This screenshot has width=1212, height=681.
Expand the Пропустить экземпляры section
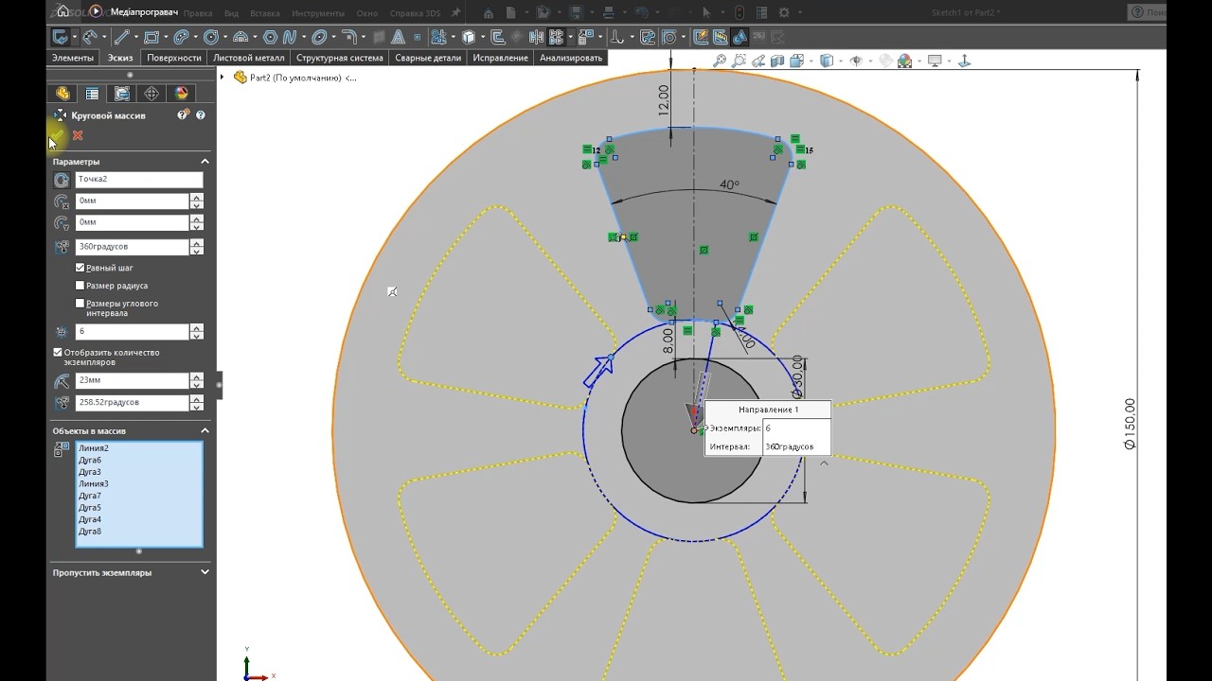tap(205, 572)
